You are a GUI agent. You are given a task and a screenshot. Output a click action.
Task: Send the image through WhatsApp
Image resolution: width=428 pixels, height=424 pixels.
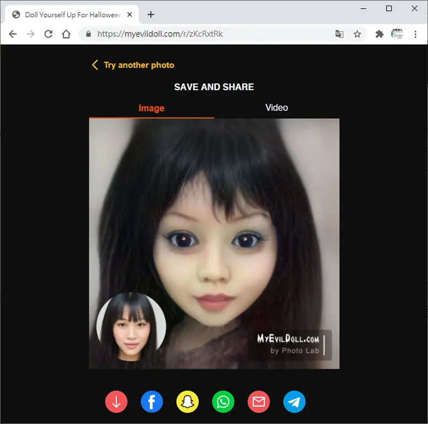(223, 401)
